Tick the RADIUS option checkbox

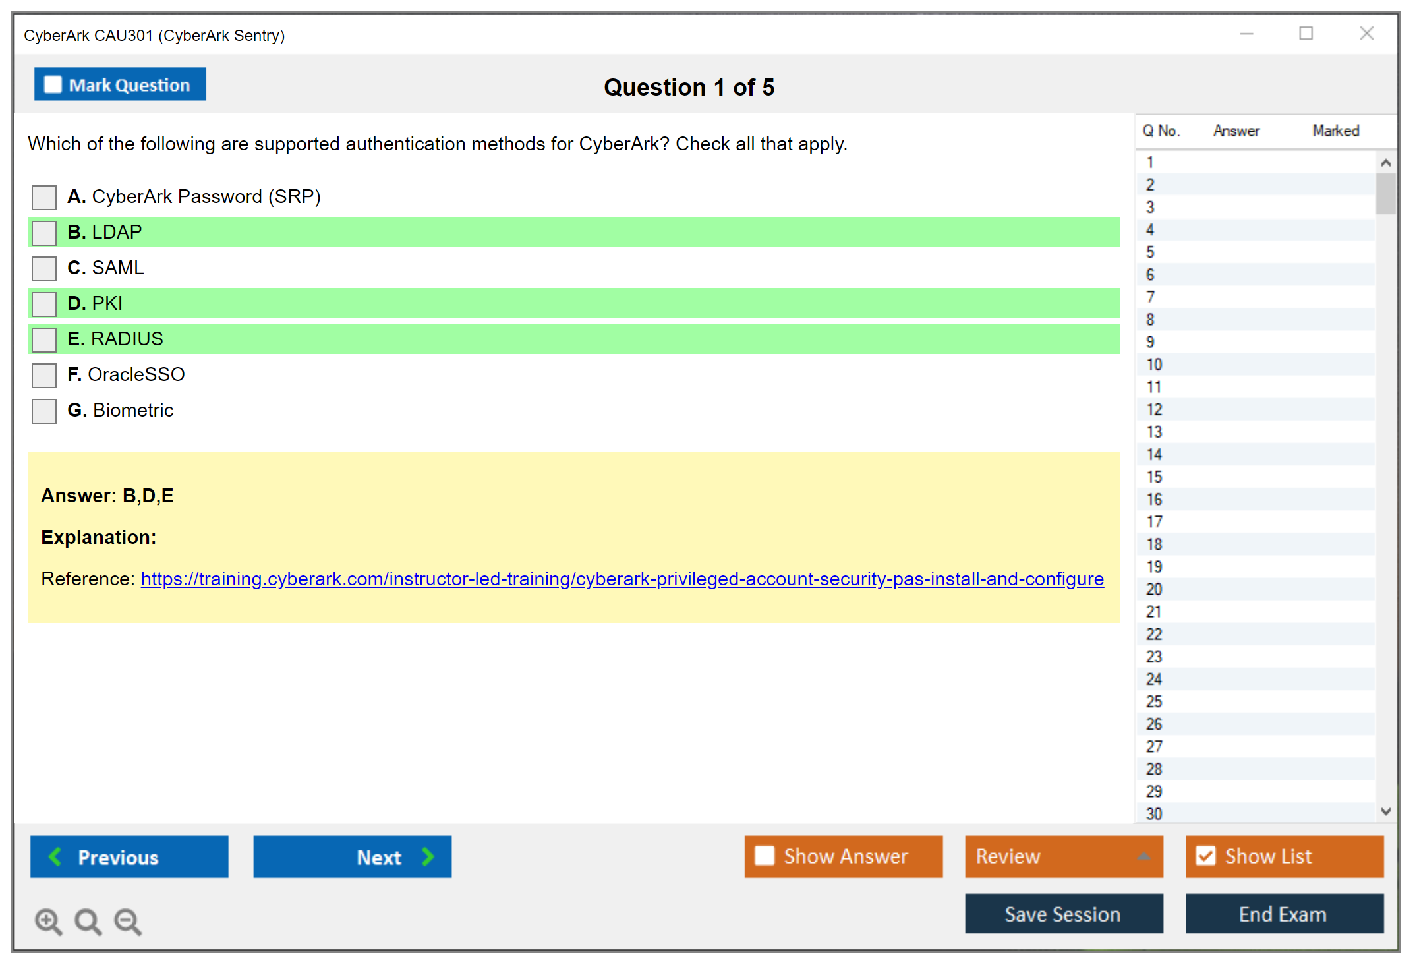coord(44,339)
